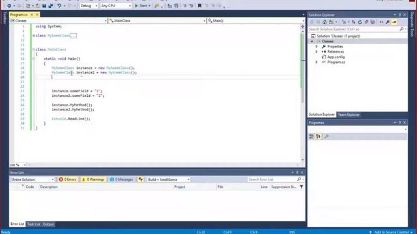The width and height of the screenshot is (417, 234).
Task: Collapse the Classes project node
Action: click(312, 42)
